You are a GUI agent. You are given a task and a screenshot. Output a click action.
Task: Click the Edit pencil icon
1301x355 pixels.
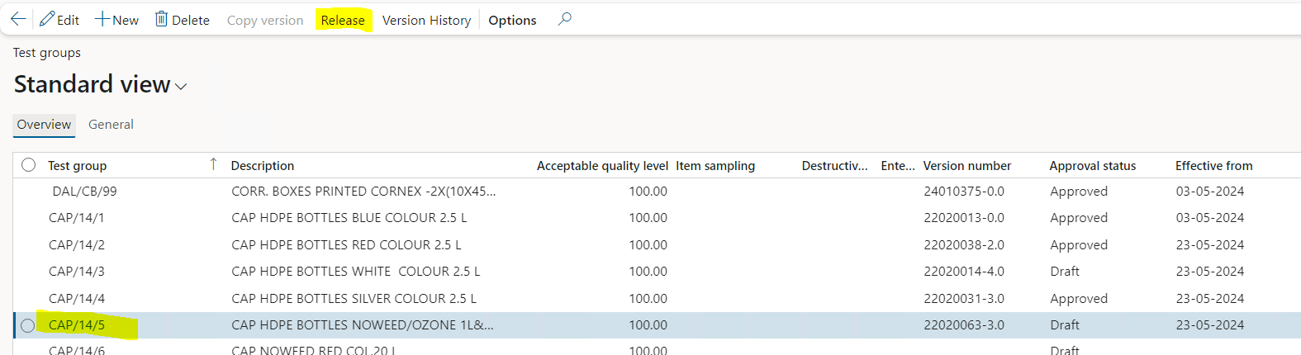[47, 19]
